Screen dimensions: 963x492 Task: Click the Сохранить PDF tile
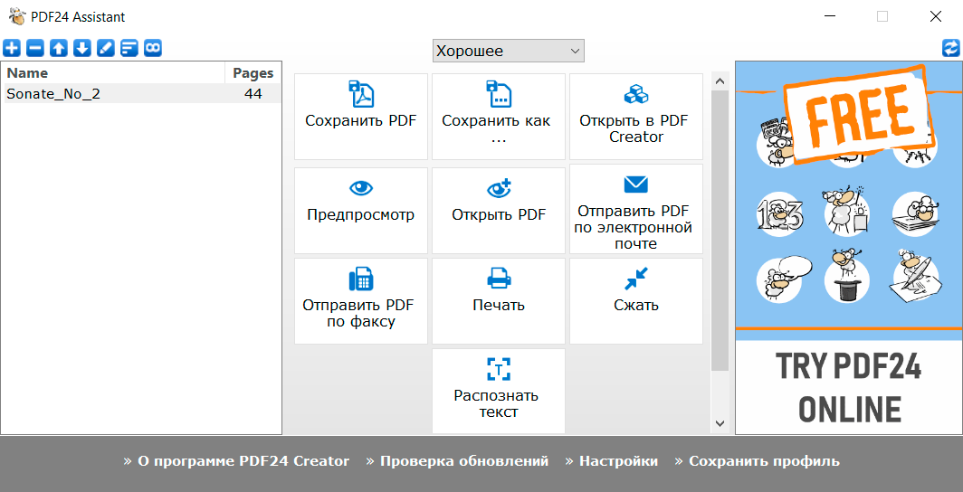click(x=361, y=117)
